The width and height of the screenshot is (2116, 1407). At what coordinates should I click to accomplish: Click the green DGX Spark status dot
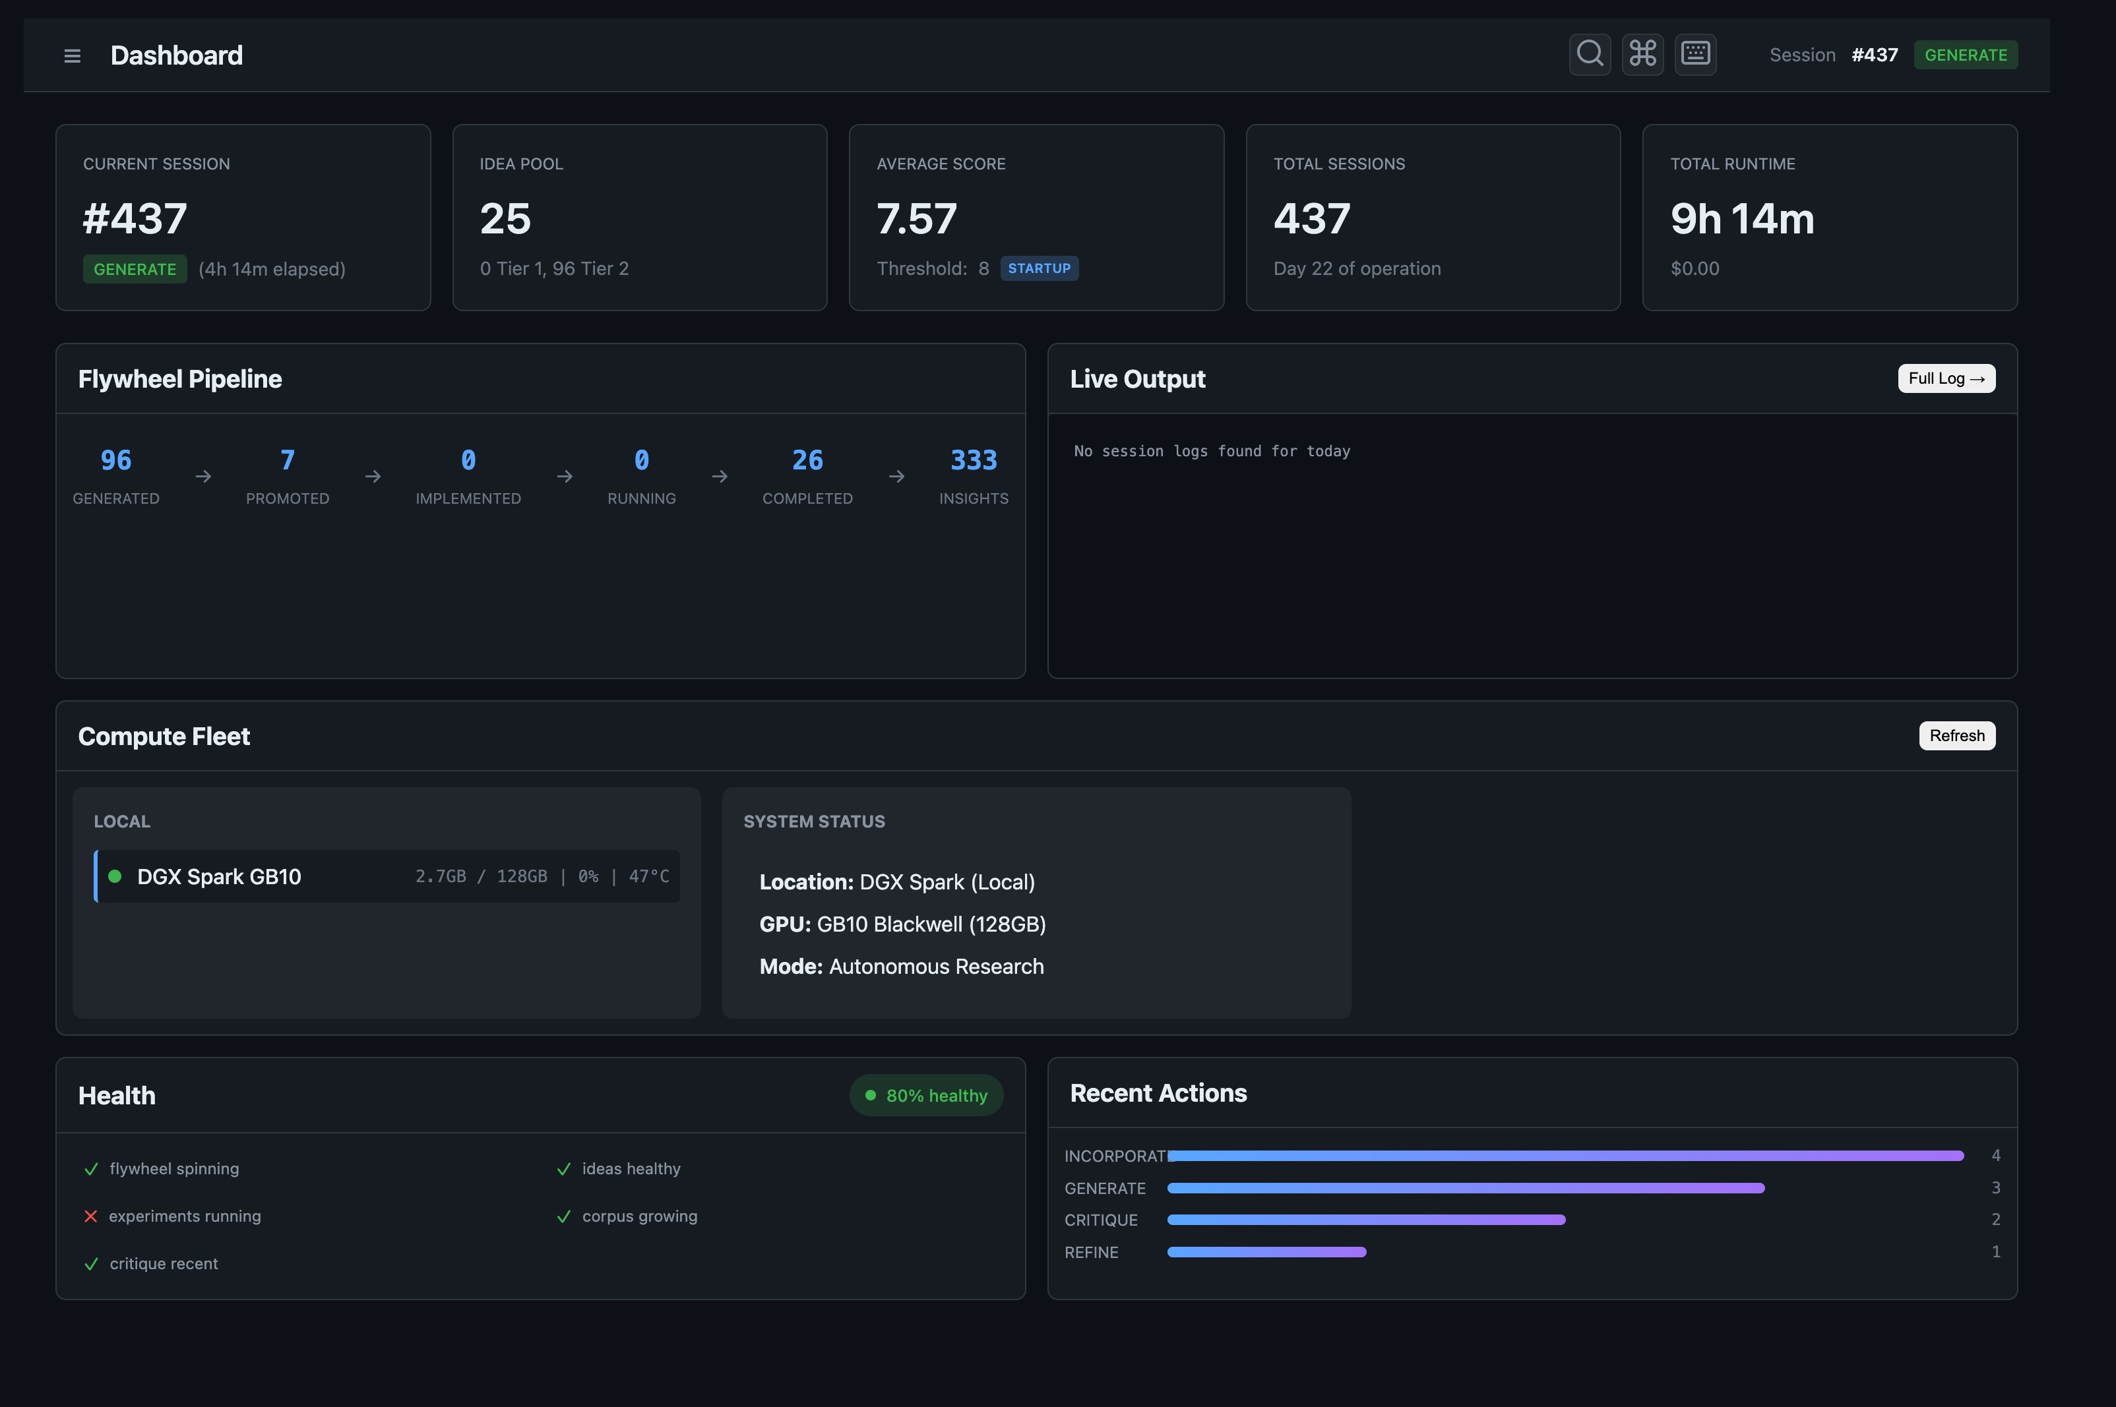tap(115, 877)
